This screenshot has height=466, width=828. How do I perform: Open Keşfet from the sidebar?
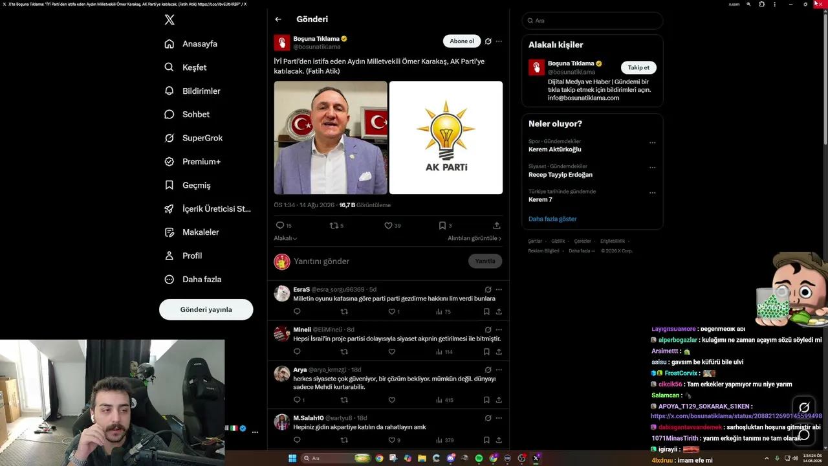[186, 67]
